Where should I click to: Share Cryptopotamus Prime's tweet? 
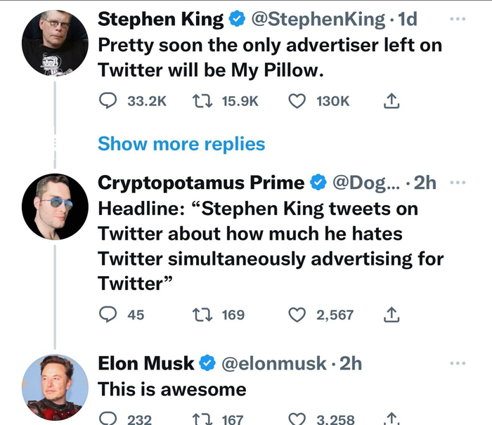(x=391, y=315)
